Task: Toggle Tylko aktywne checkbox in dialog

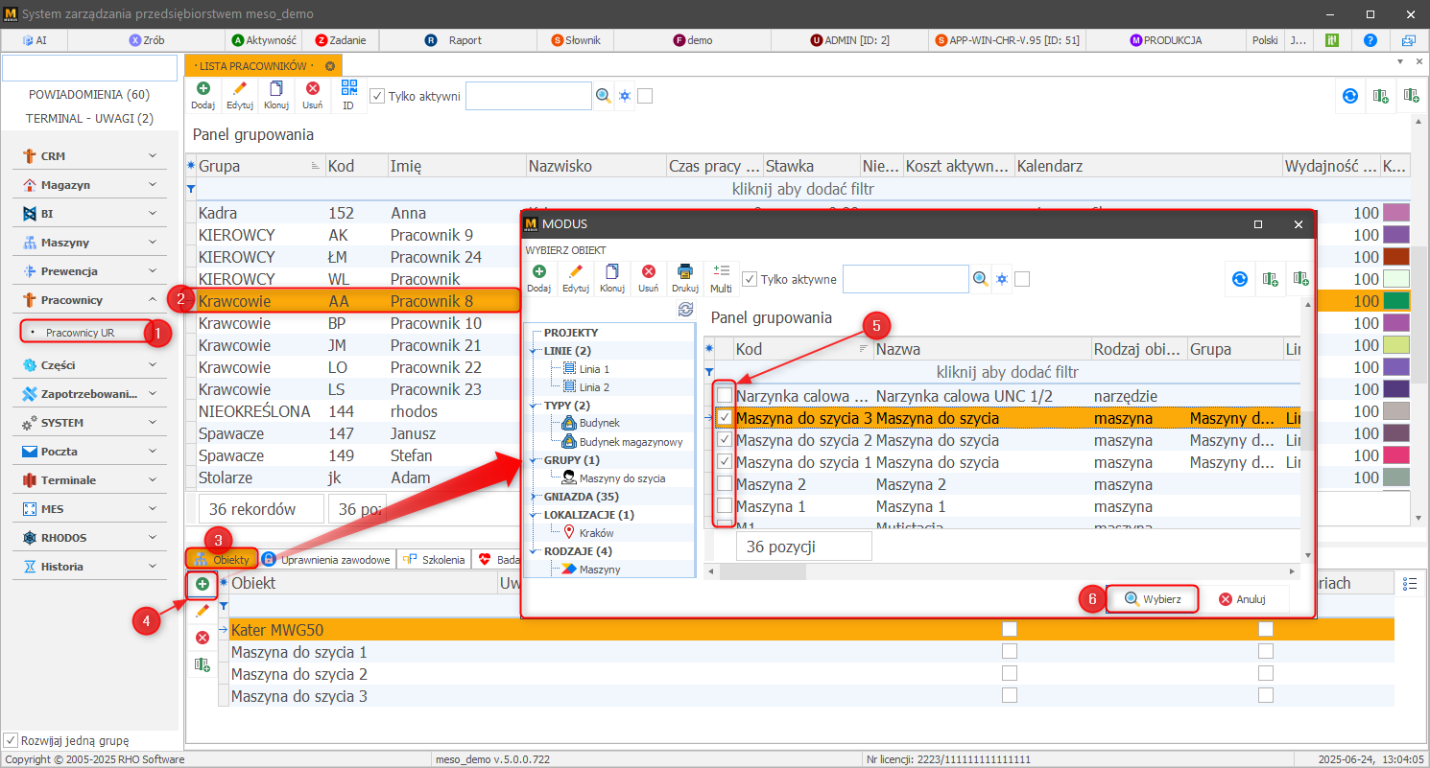Action: [x=750, y=279]
